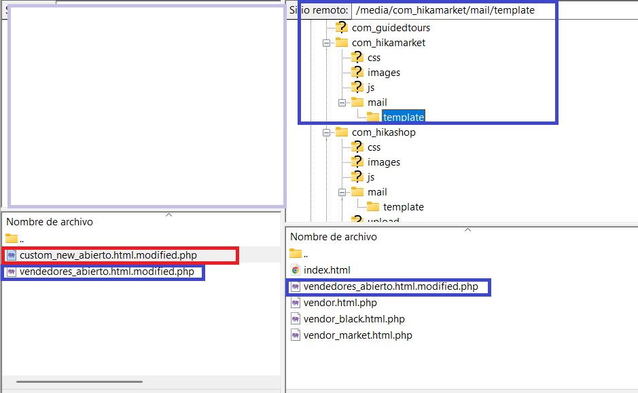
Task: Collapse the mail node under com_hikamarket
Action: tap(342, 102)
